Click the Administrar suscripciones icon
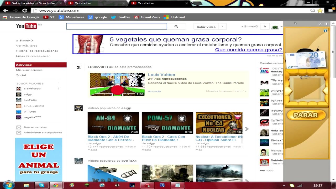This screenshot has width=336, height=189. (x=19, y=133)
